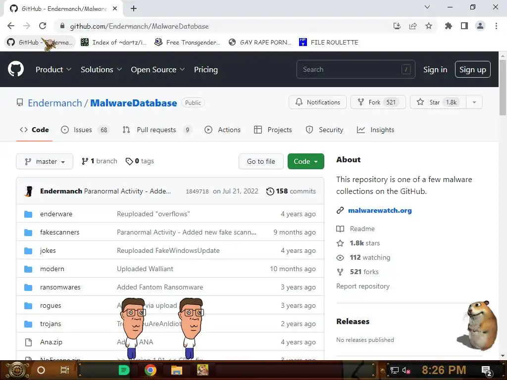Click the Sign up button
Viewport: 507px width, 380px height.
(472, 69)
